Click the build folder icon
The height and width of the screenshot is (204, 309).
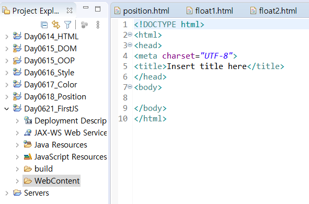tap(28, 169)
